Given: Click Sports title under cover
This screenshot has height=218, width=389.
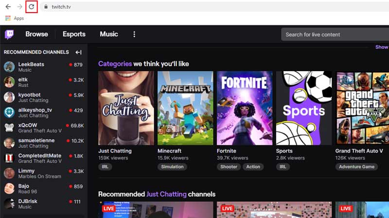Looking at the screenshot, I should pos(284,151).
